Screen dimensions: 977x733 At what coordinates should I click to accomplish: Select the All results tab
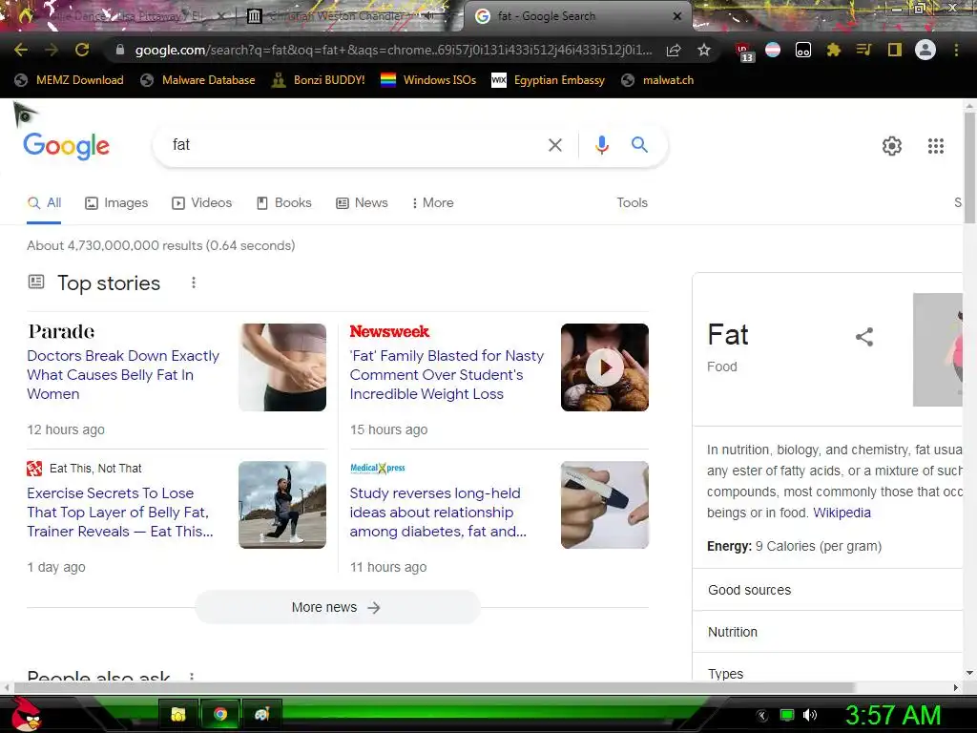click(44, 202)
